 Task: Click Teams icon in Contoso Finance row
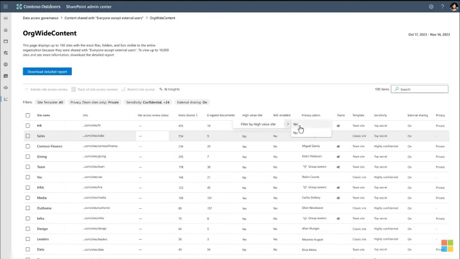tap(338, 147)
